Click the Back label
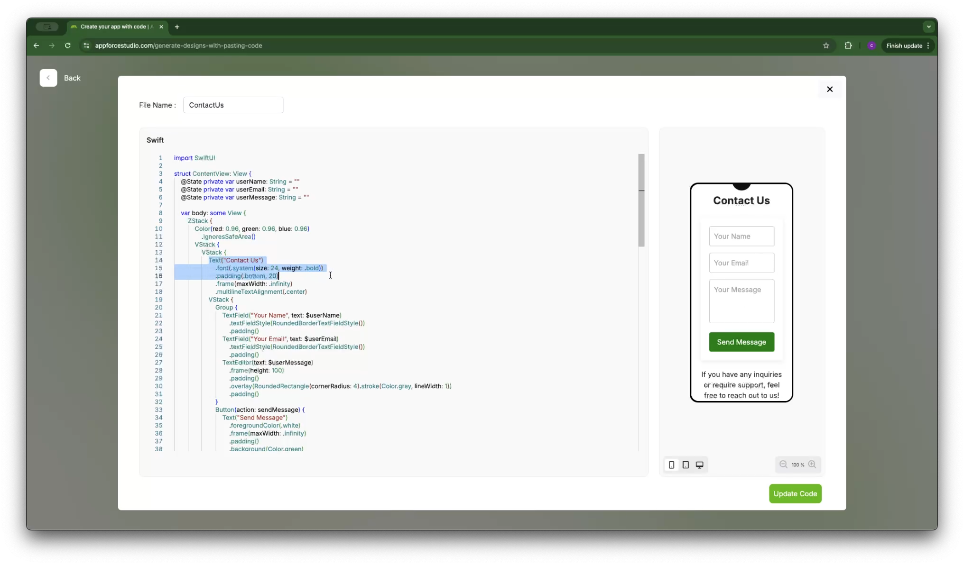964x565 pixels. [x=72, y=78]
